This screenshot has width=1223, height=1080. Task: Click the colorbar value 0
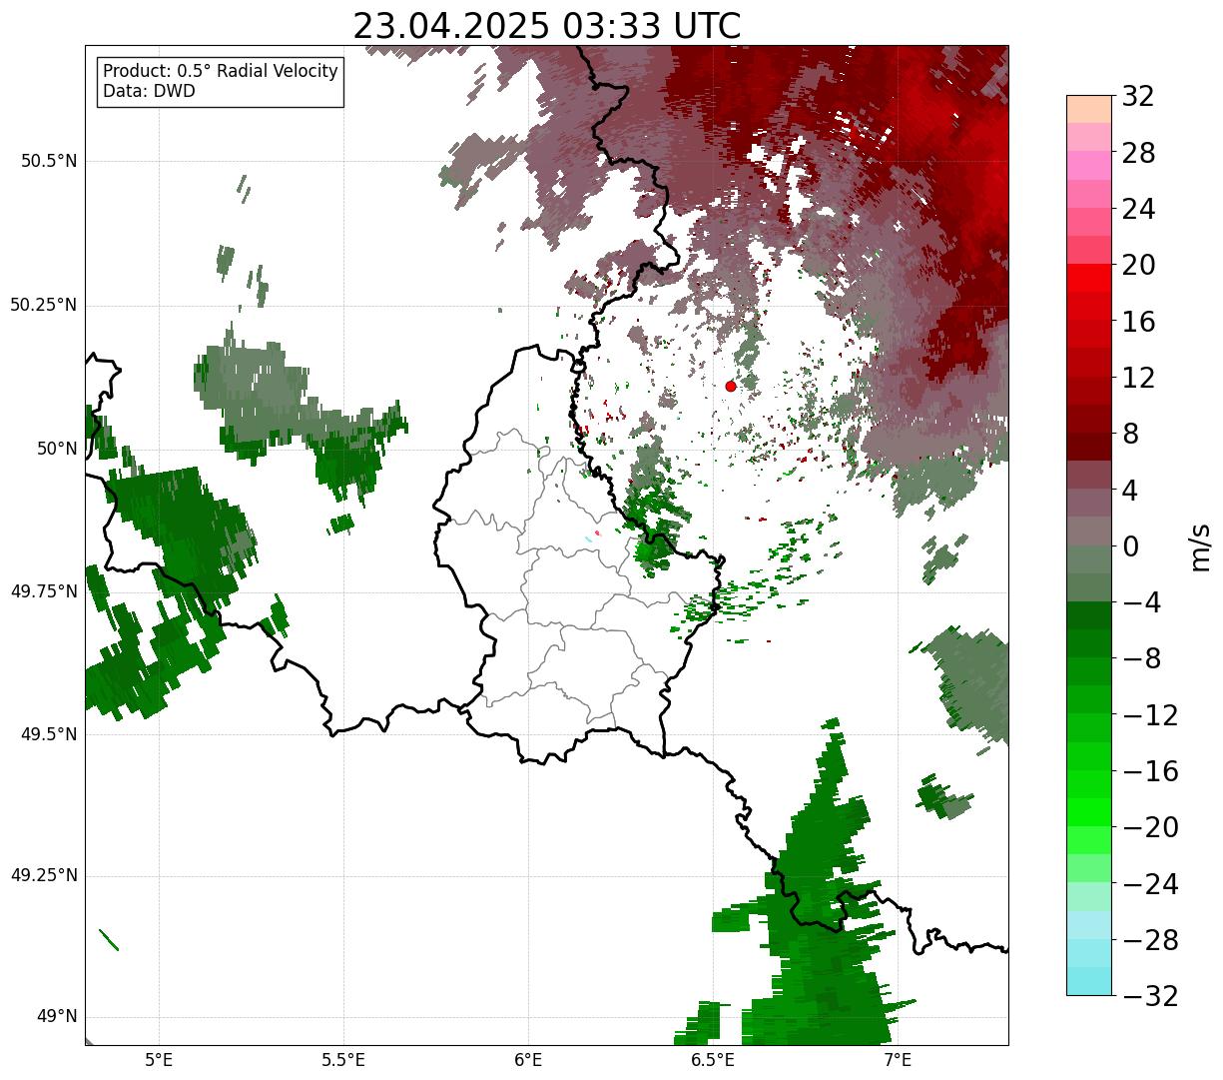(x=1130, y=546)
